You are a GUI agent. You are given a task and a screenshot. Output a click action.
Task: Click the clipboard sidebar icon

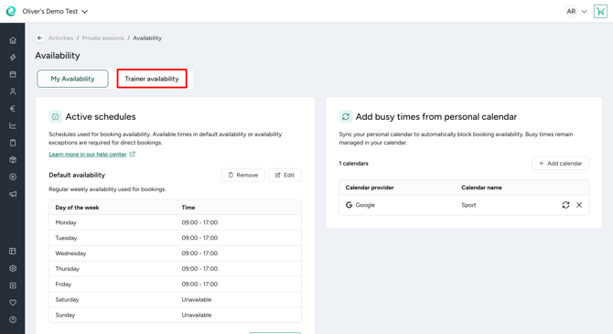point(13,143)
